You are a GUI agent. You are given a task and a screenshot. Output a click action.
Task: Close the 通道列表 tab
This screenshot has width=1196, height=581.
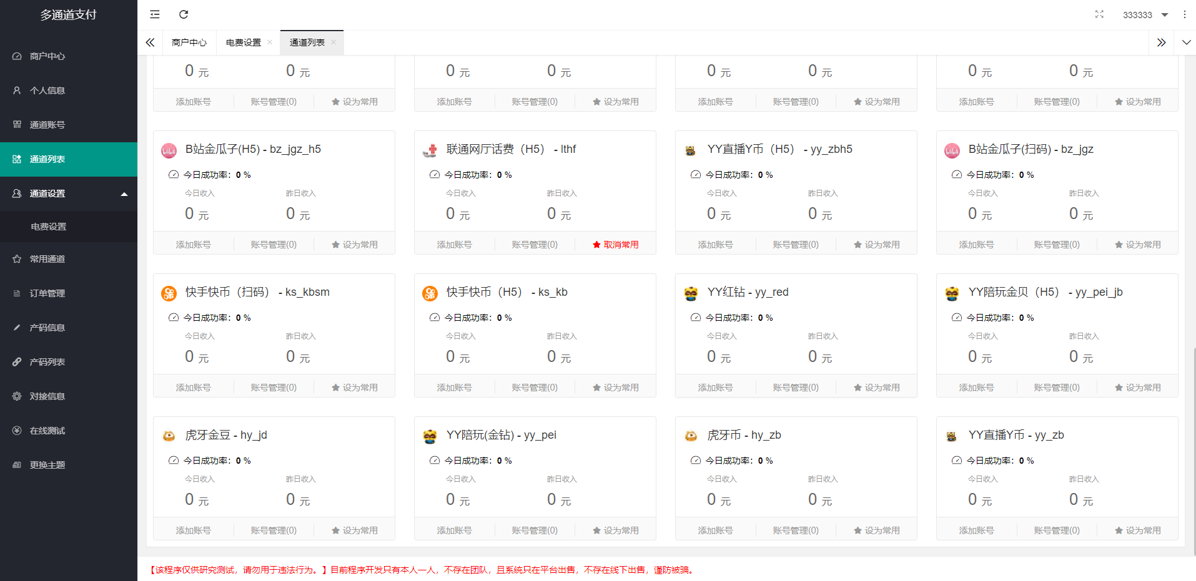[x=334, y=42]
